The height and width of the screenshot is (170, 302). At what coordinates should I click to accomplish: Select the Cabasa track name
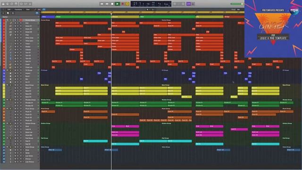[28, 50]
